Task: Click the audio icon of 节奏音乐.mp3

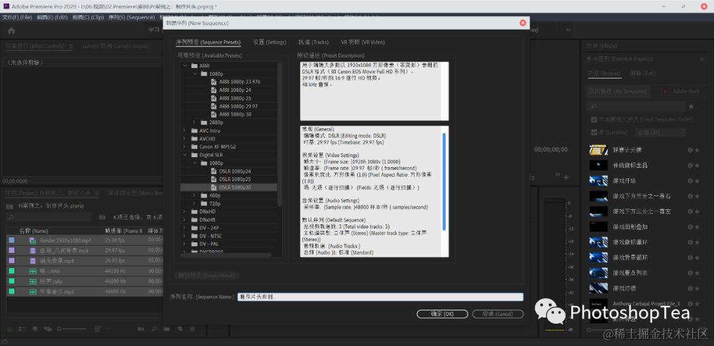Action: pyautogui.click(x=33, y=291)
